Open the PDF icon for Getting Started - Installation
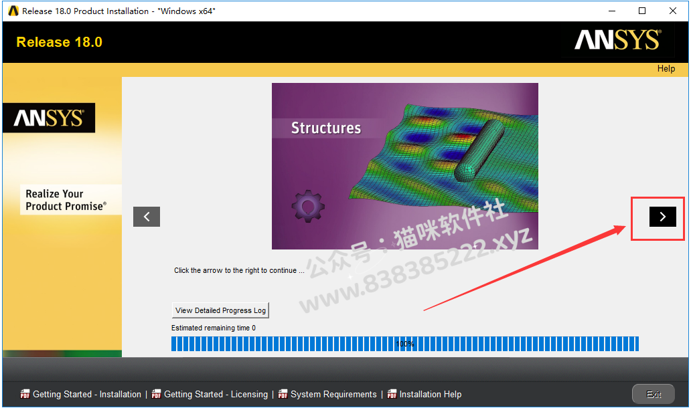Viewport: 691px width, 408px height. [25, 394]
